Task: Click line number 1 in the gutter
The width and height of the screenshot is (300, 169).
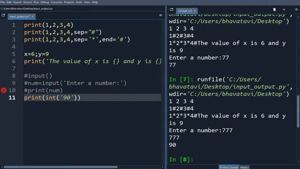Action: [x=14, y=25]
